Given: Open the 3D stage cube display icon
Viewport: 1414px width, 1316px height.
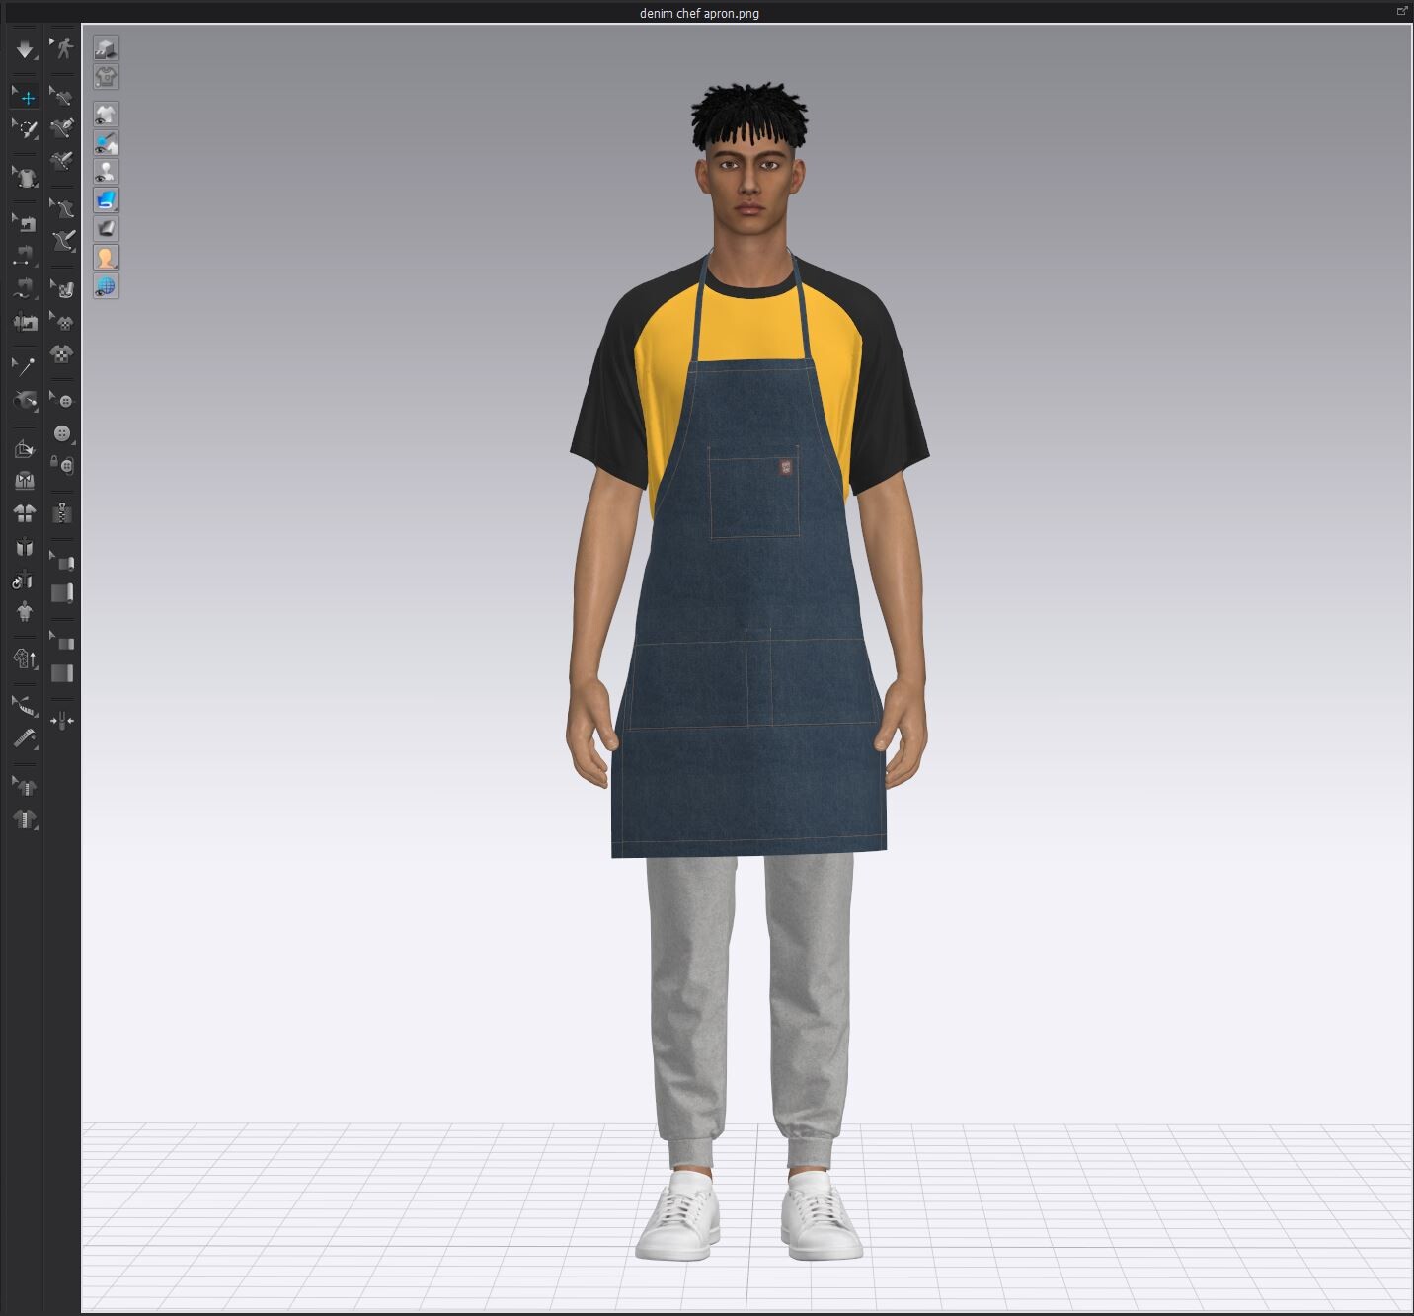Looking at the screenshot, I should pyautogui.click(x=106, y=47).
